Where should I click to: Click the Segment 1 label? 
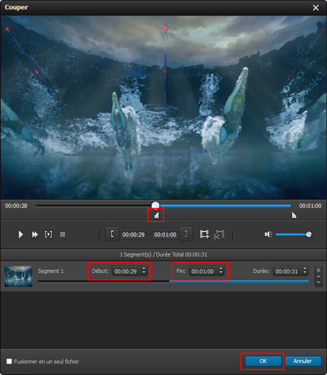point(51,271)
